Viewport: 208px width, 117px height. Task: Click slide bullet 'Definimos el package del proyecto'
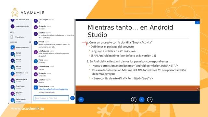112,47
